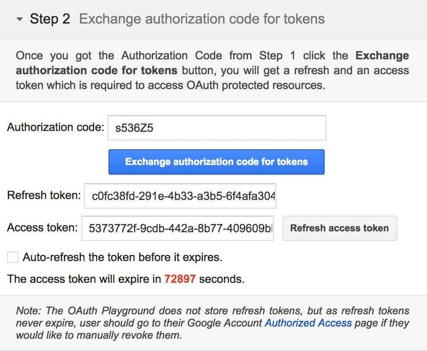Screen dimensions: 427x351
Task: Click the Refresh access token button
Action: (x=339, y=228)
